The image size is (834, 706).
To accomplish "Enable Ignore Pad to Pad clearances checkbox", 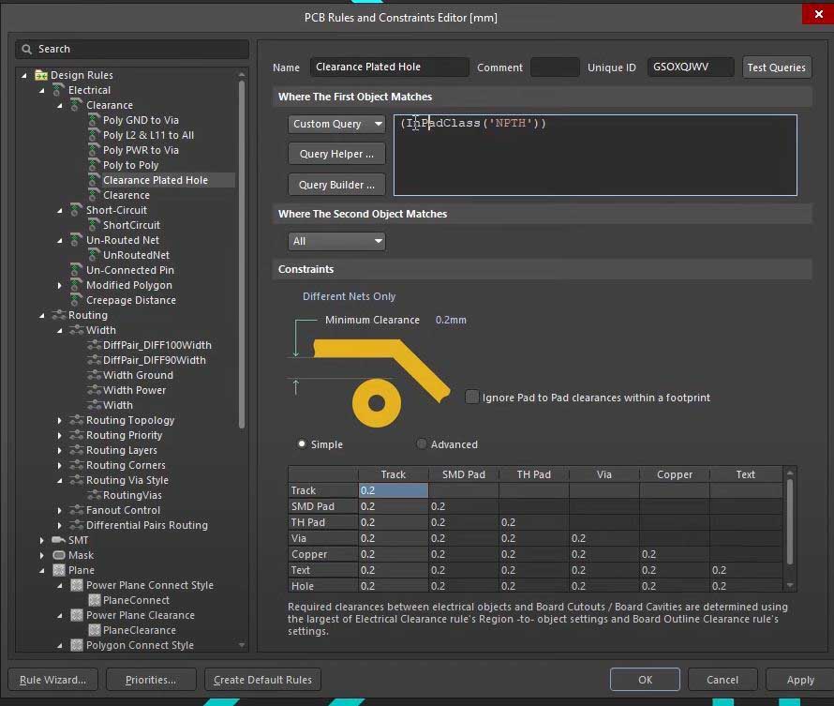I will coord(472,398).
